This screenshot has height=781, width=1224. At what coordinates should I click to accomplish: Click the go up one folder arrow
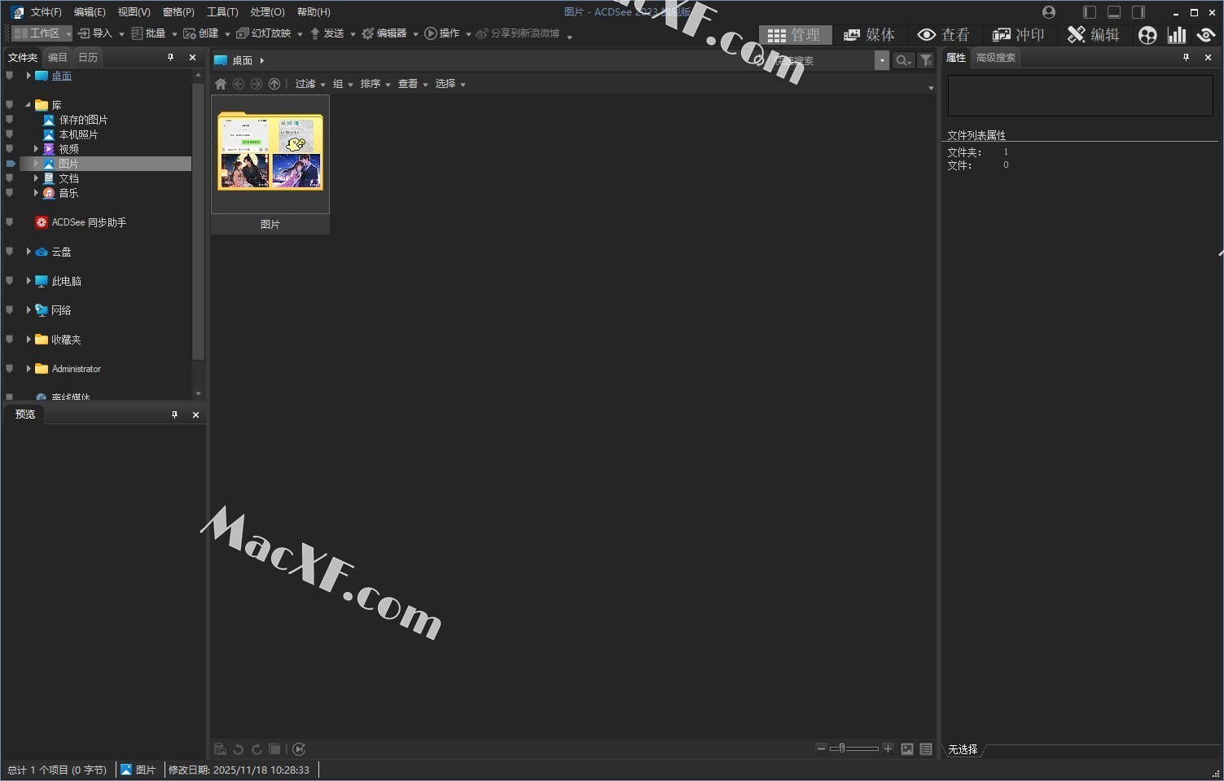pyautogui.click(x=274, y=84)
